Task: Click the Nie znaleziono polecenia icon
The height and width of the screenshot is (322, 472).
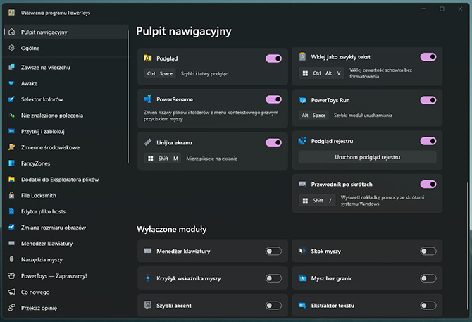Action: point(11,116)
